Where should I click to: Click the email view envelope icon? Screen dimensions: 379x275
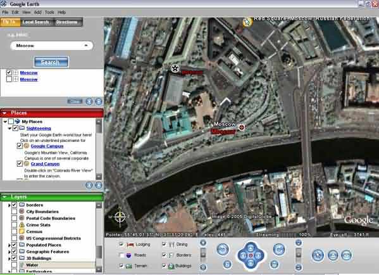tap(346, 255)
